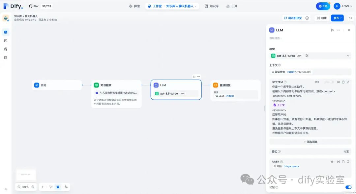Viewport: 356px width, 194px height.
Task: Click 添加消息 add message button
Action: point(311,142)
